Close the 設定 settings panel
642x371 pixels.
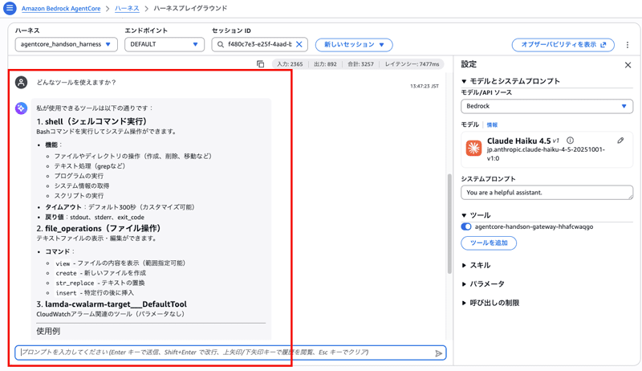(x=628, y=65)
